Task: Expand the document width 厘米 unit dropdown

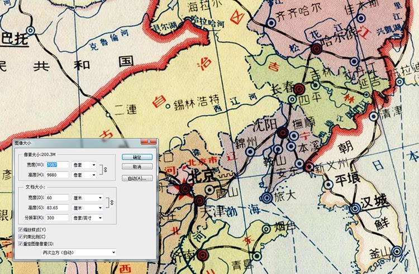Action: (x=87, y=198)
